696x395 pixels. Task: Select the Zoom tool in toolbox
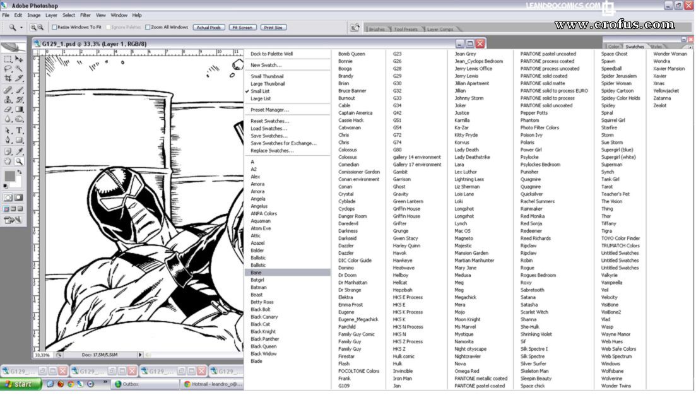(19, 162)
